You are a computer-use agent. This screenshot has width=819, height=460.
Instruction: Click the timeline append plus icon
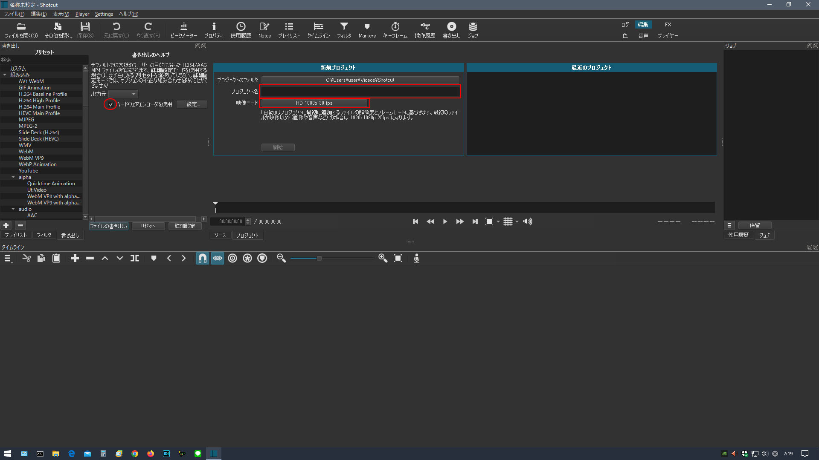[x=75, y=258]
